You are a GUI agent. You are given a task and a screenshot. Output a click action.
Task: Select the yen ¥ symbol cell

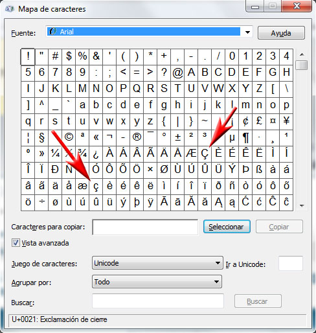click(286, 121)
